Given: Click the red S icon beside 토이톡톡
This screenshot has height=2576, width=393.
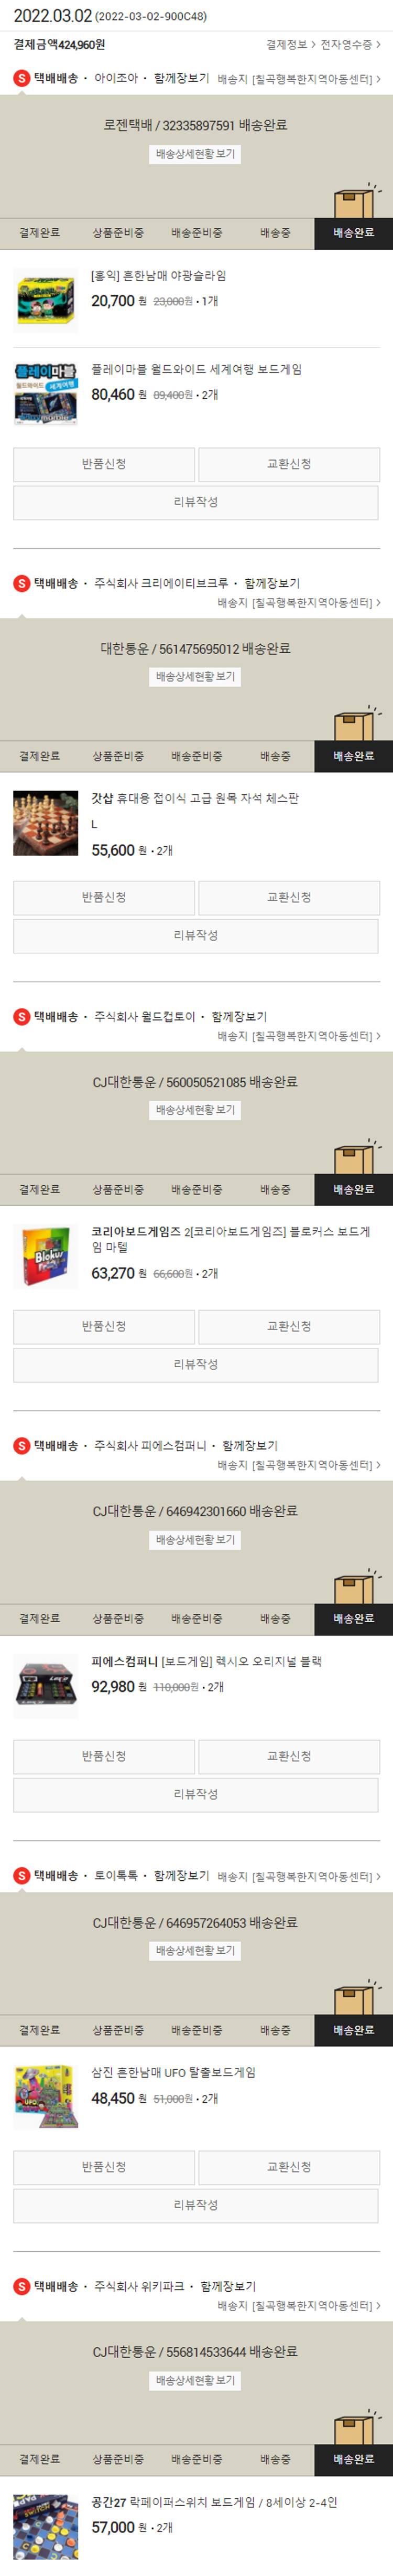Looking at the screenshot, I should point(21,1875).
